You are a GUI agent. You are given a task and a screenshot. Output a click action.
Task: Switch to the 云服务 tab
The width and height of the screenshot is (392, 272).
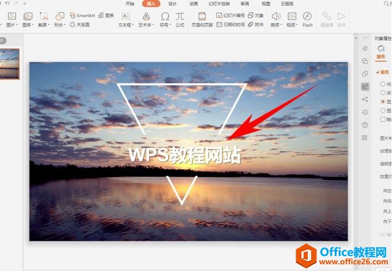tap(288, 4)
